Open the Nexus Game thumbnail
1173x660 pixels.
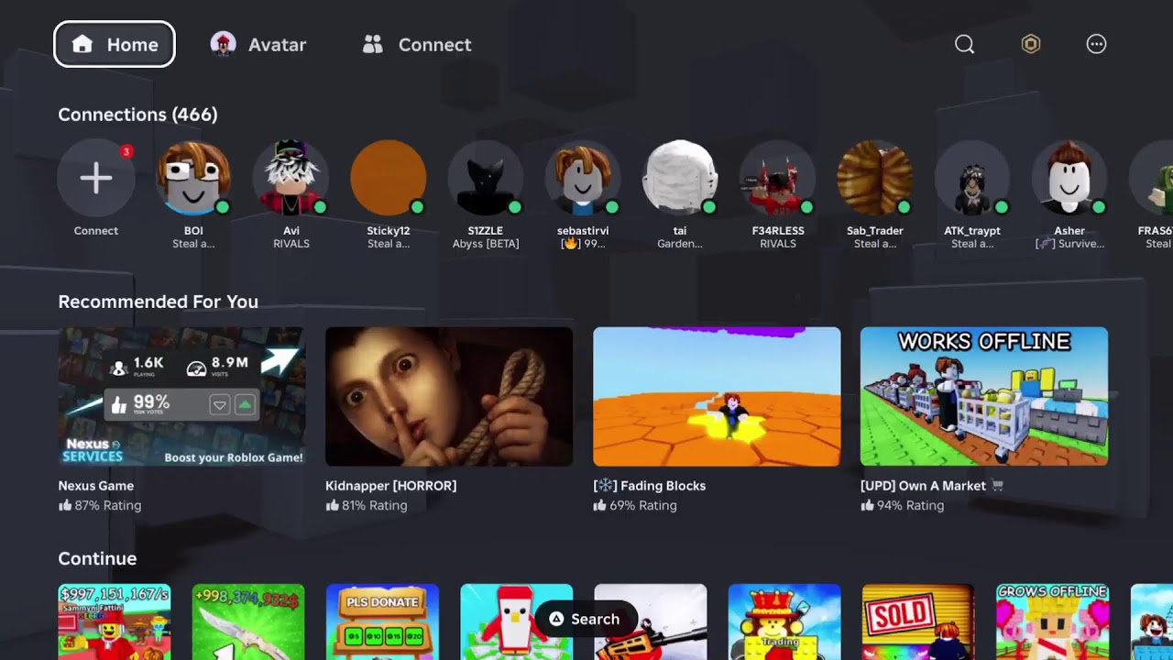pos(181,396)
